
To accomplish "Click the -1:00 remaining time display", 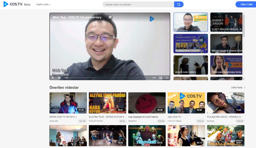I will [154, 78].
